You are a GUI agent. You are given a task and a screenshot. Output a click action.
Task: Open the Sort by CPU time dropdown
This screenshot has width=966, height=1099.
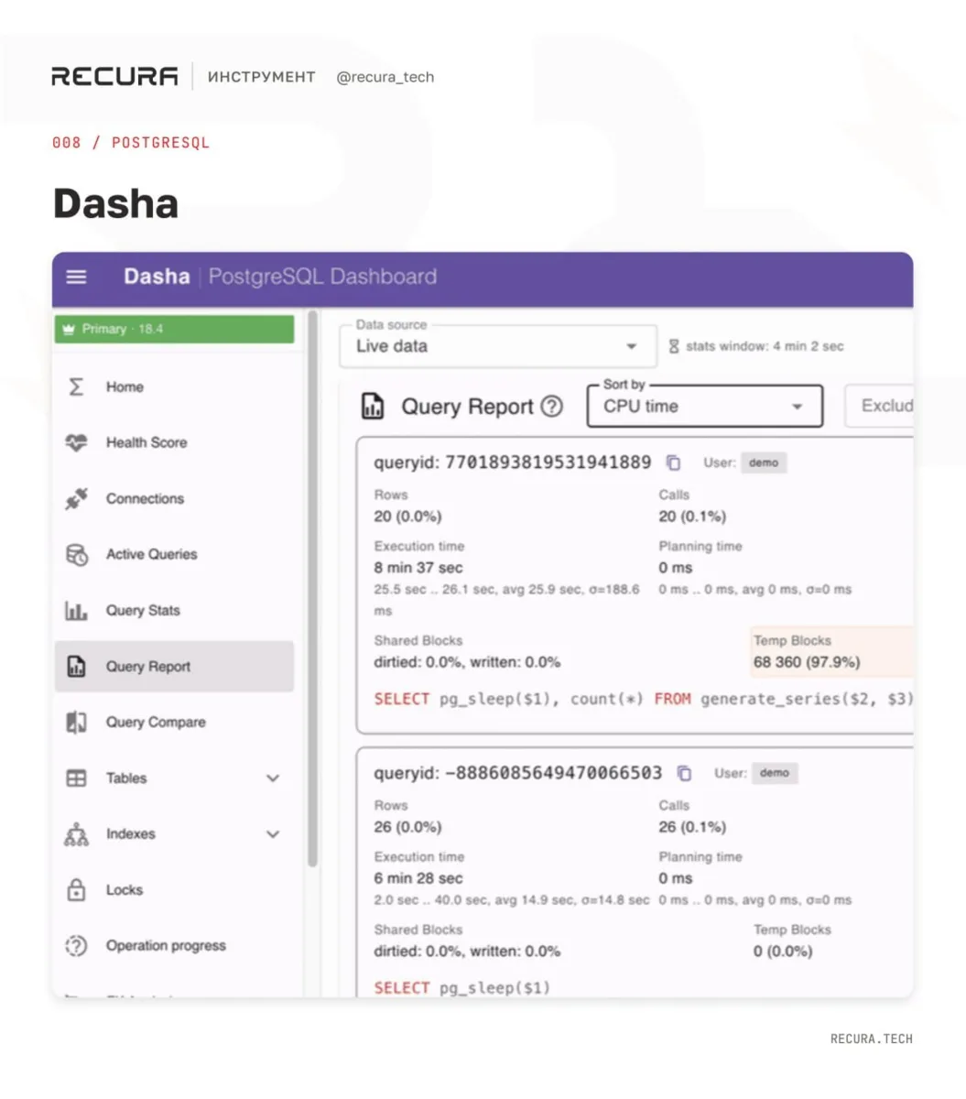705,406
